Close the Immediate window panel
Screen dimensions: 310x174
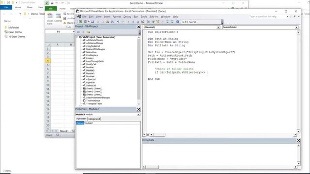coord(298,141)
